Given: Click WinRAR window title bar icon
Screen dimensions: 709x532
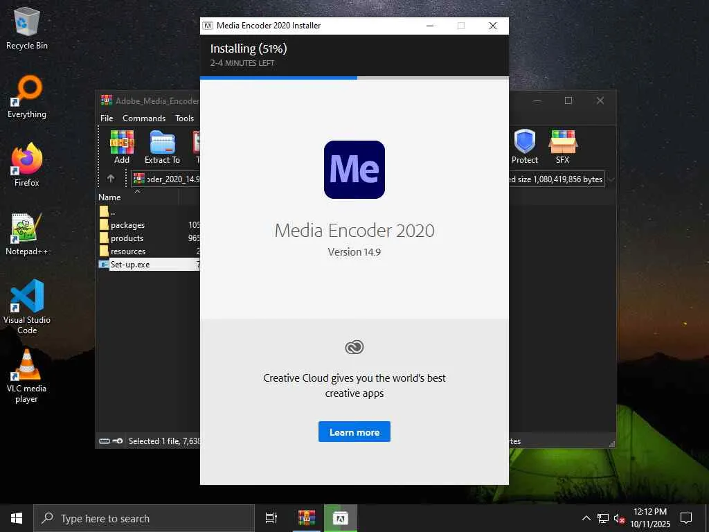Looking at the screenshot, I should tap(107, 100).
